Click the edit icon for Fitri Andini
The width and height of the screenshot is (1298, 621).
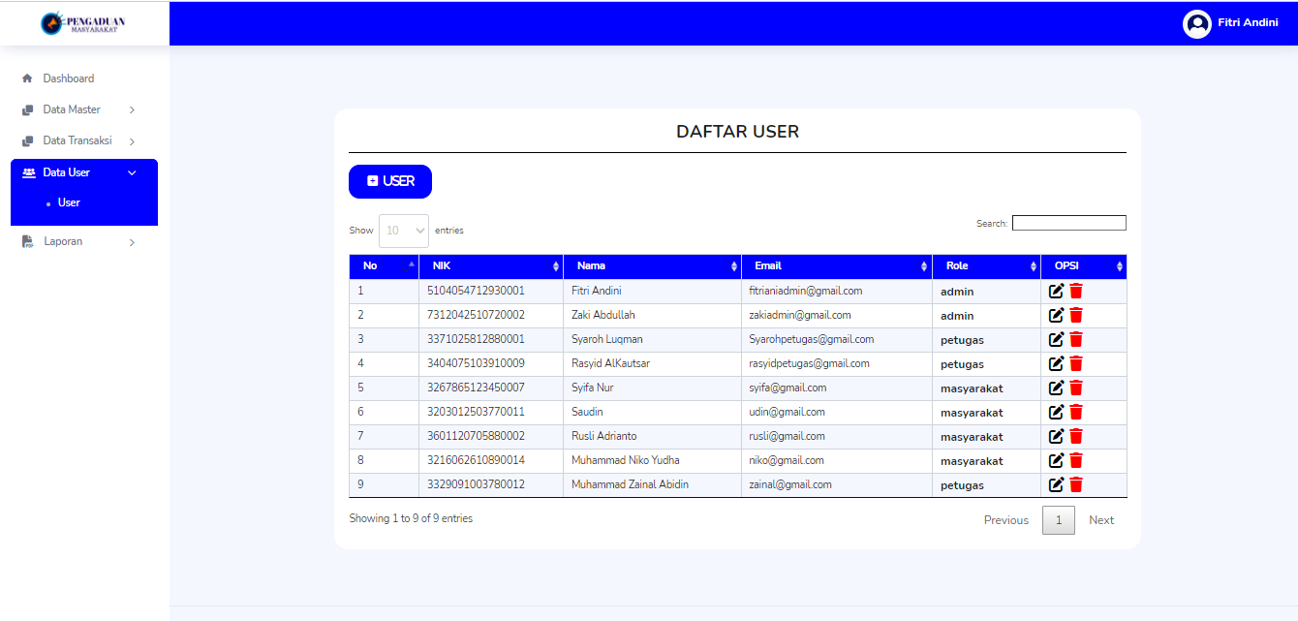click(1057, 291)
